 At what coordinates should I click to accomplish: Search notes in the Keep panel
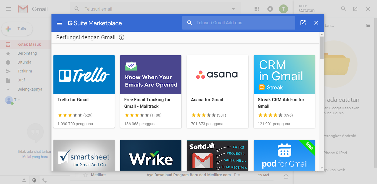coord(344,9)
